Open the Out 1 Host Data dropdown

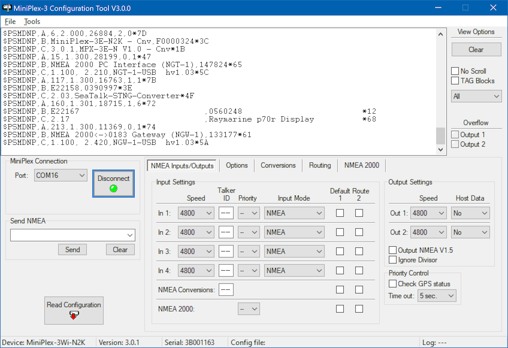pyautogui.click(x=470, y=213)
